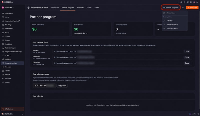
Task: Choose Affiliates referral link in dropdown
Action: (x=175, y=21)
